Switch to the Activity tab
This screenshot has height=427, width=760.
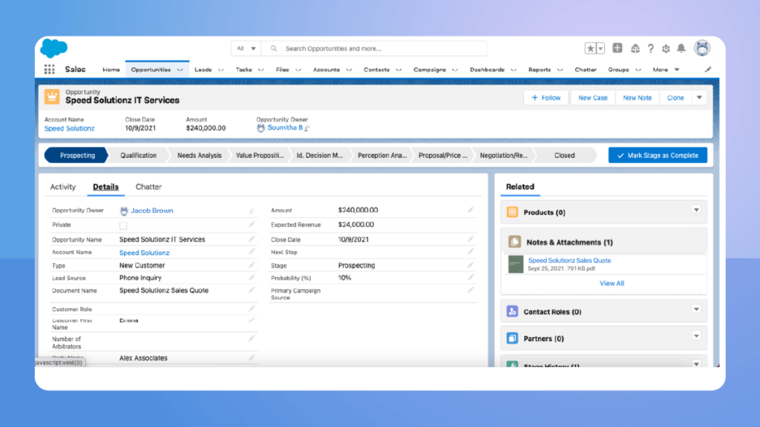tap(63, 186)
